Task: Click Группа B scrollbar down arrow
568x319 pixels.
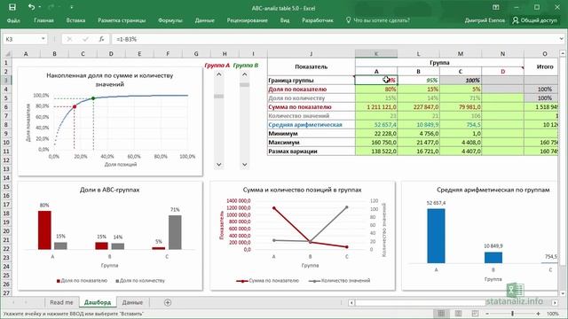Action: (245, 164)
